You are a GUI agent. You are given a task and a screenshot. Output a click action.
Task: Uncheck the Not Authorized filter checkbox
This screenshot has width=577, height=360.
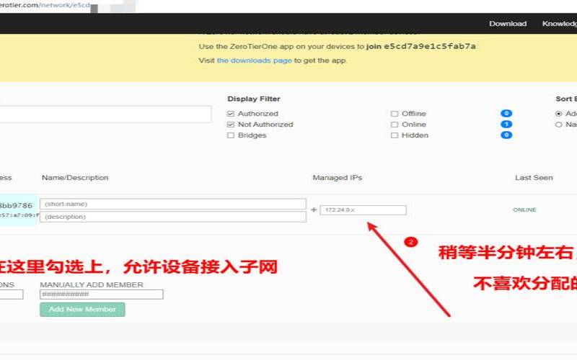[231, 125]
